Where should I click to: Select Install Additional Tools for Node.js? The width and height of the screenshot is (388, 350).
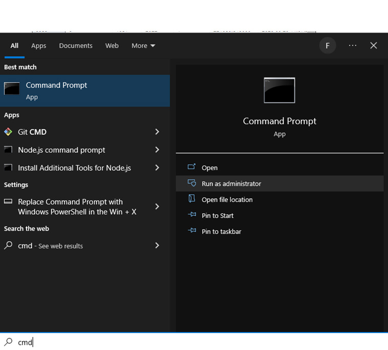[85, 168]
